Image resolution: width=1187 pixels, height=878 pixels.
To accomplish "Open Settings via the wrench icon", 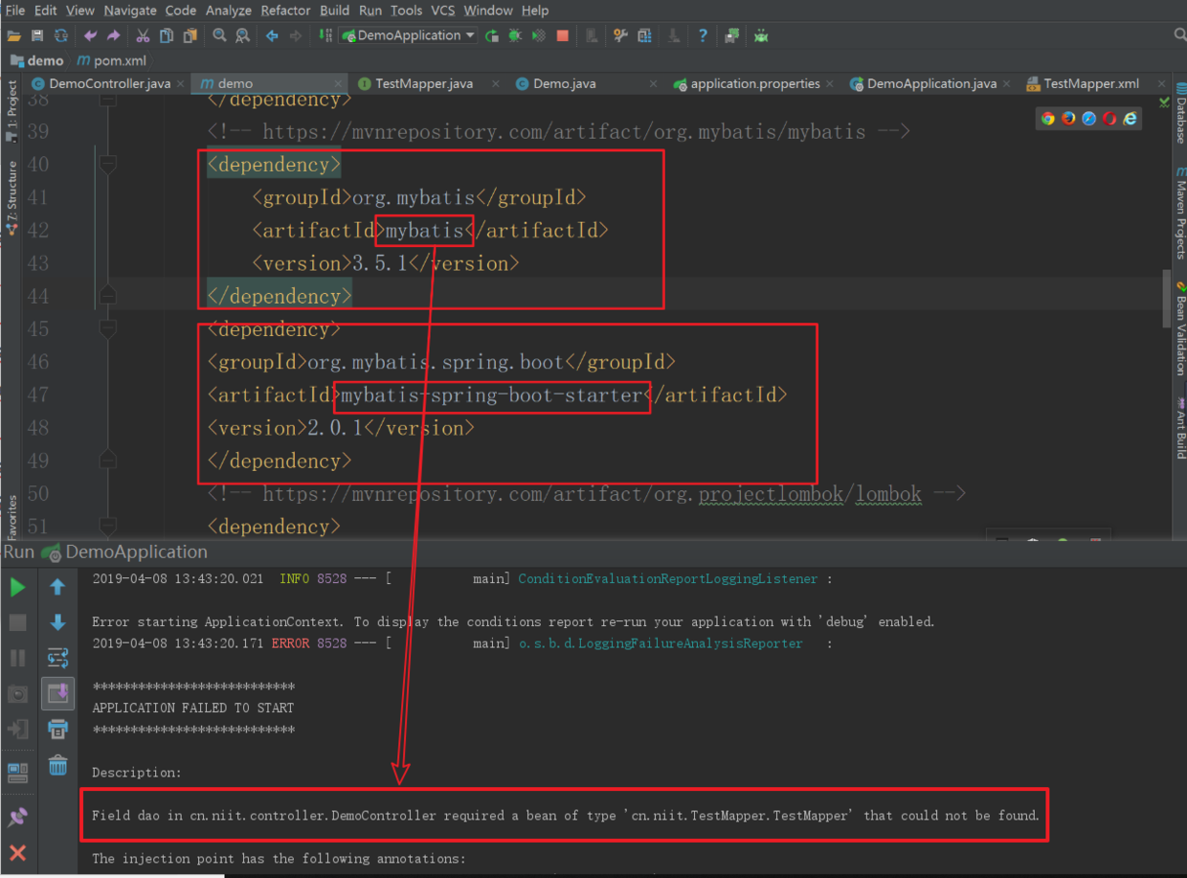I will click(620, 36).
